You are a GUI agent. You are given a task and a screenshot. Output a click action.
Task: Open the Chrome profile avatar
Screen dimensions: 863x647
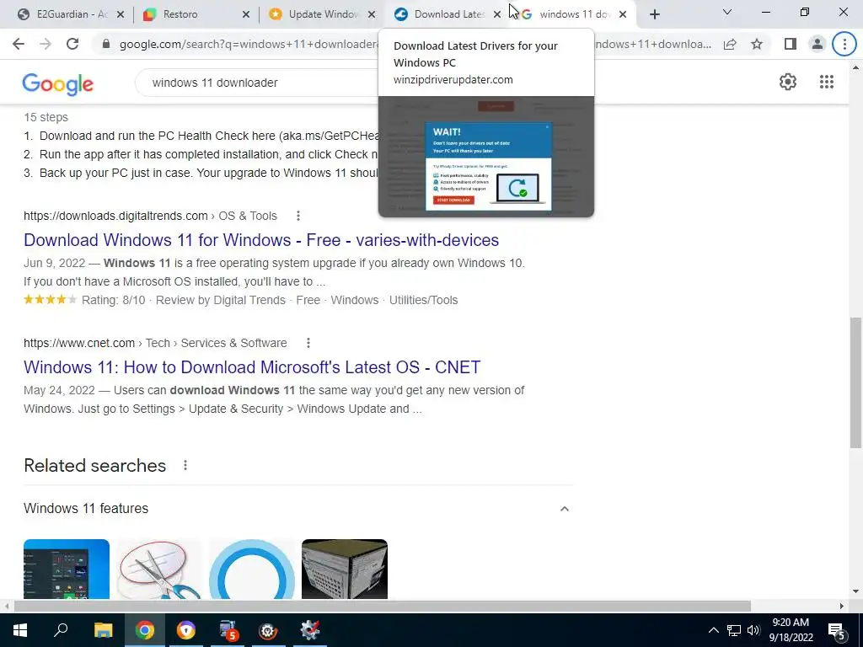click(x=817, y=44)
